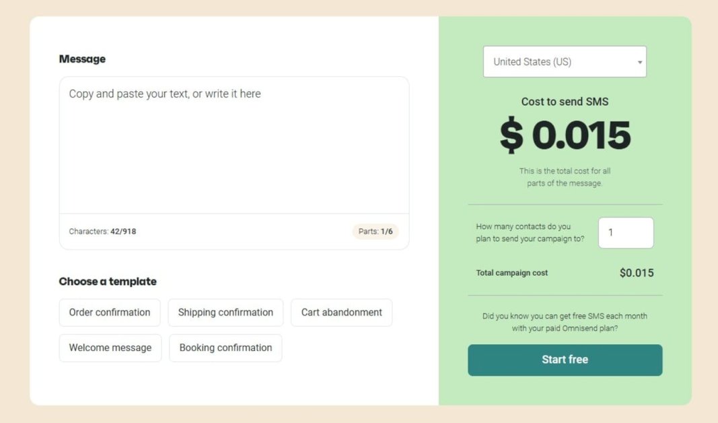Pick the Cart abandonment template
The width and height of the screenshot is (718, 423).
[341, 313]
